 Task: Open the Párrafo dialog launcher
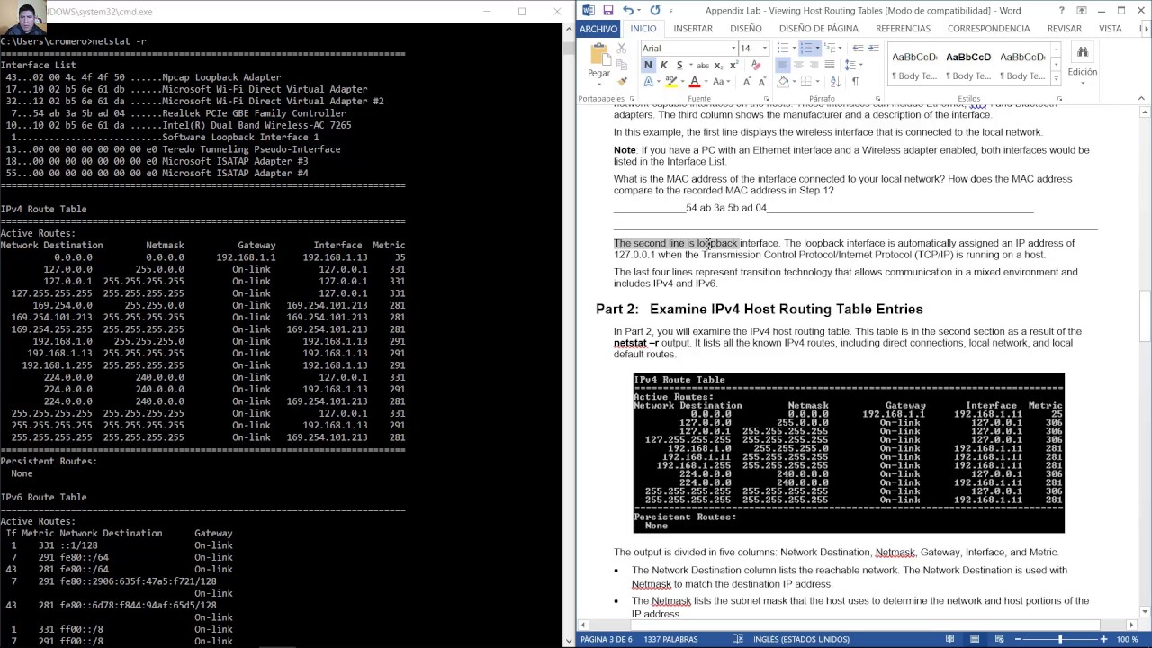(878, 99)
